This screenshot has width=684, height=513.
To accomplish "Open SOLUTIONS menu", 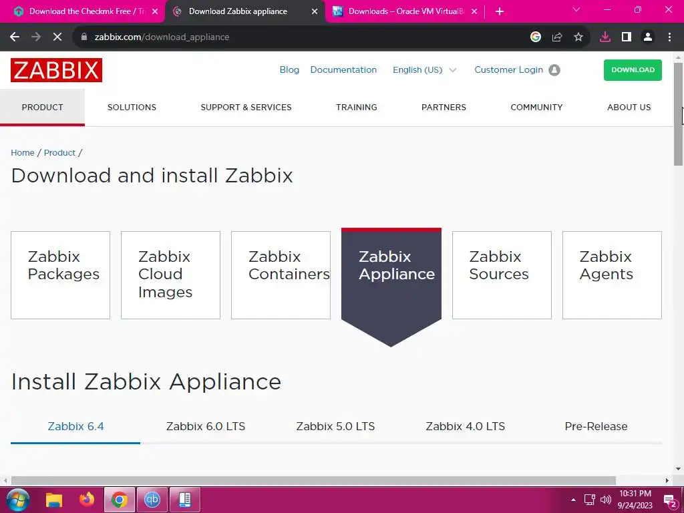I will (x=132, y=108).
